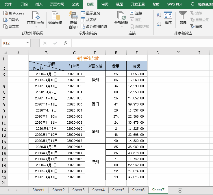Image resolution: width=213 pixels, height=195 pixels.
Task: Toggle 筛选 filter funnel
Action: (x=183, y=18)
